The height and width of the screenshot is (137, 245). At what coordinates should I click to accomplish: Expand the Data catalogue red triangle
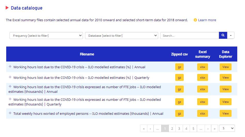(7, 8)
